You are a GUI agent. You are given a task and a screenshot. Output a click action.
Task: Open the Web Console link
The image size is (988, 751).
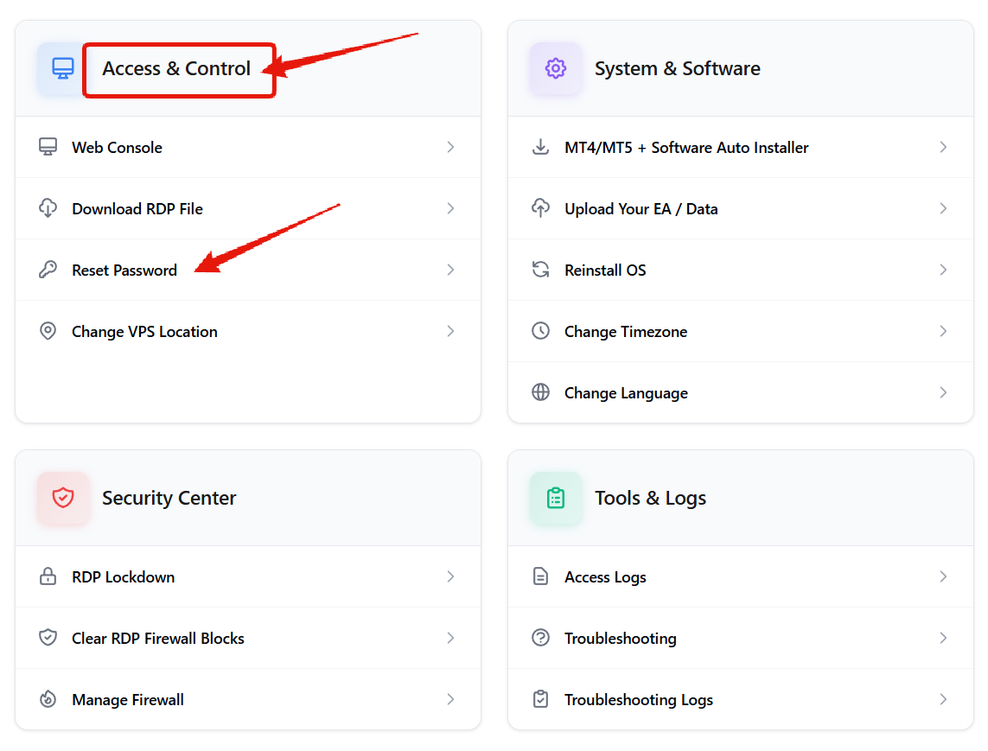[x=247, y=147]
